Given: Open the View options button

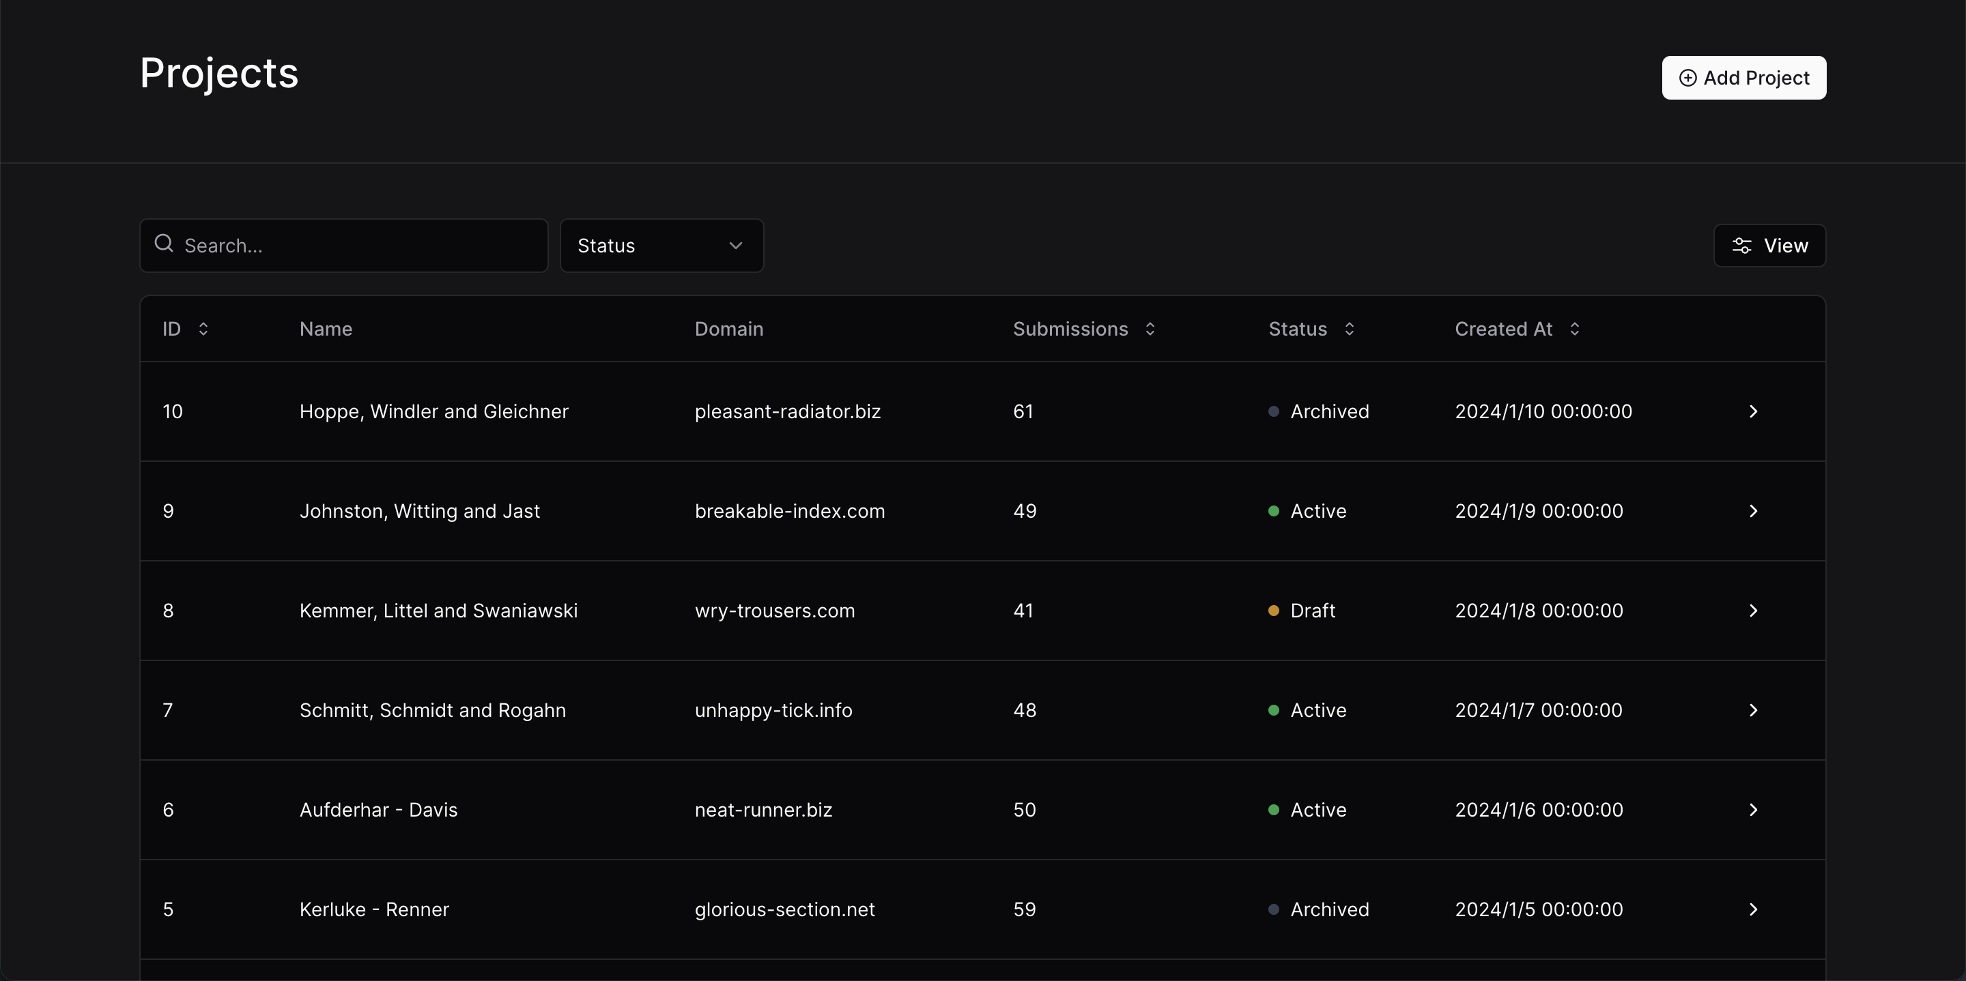Looking at the screenshot, I should (1769, 246).
